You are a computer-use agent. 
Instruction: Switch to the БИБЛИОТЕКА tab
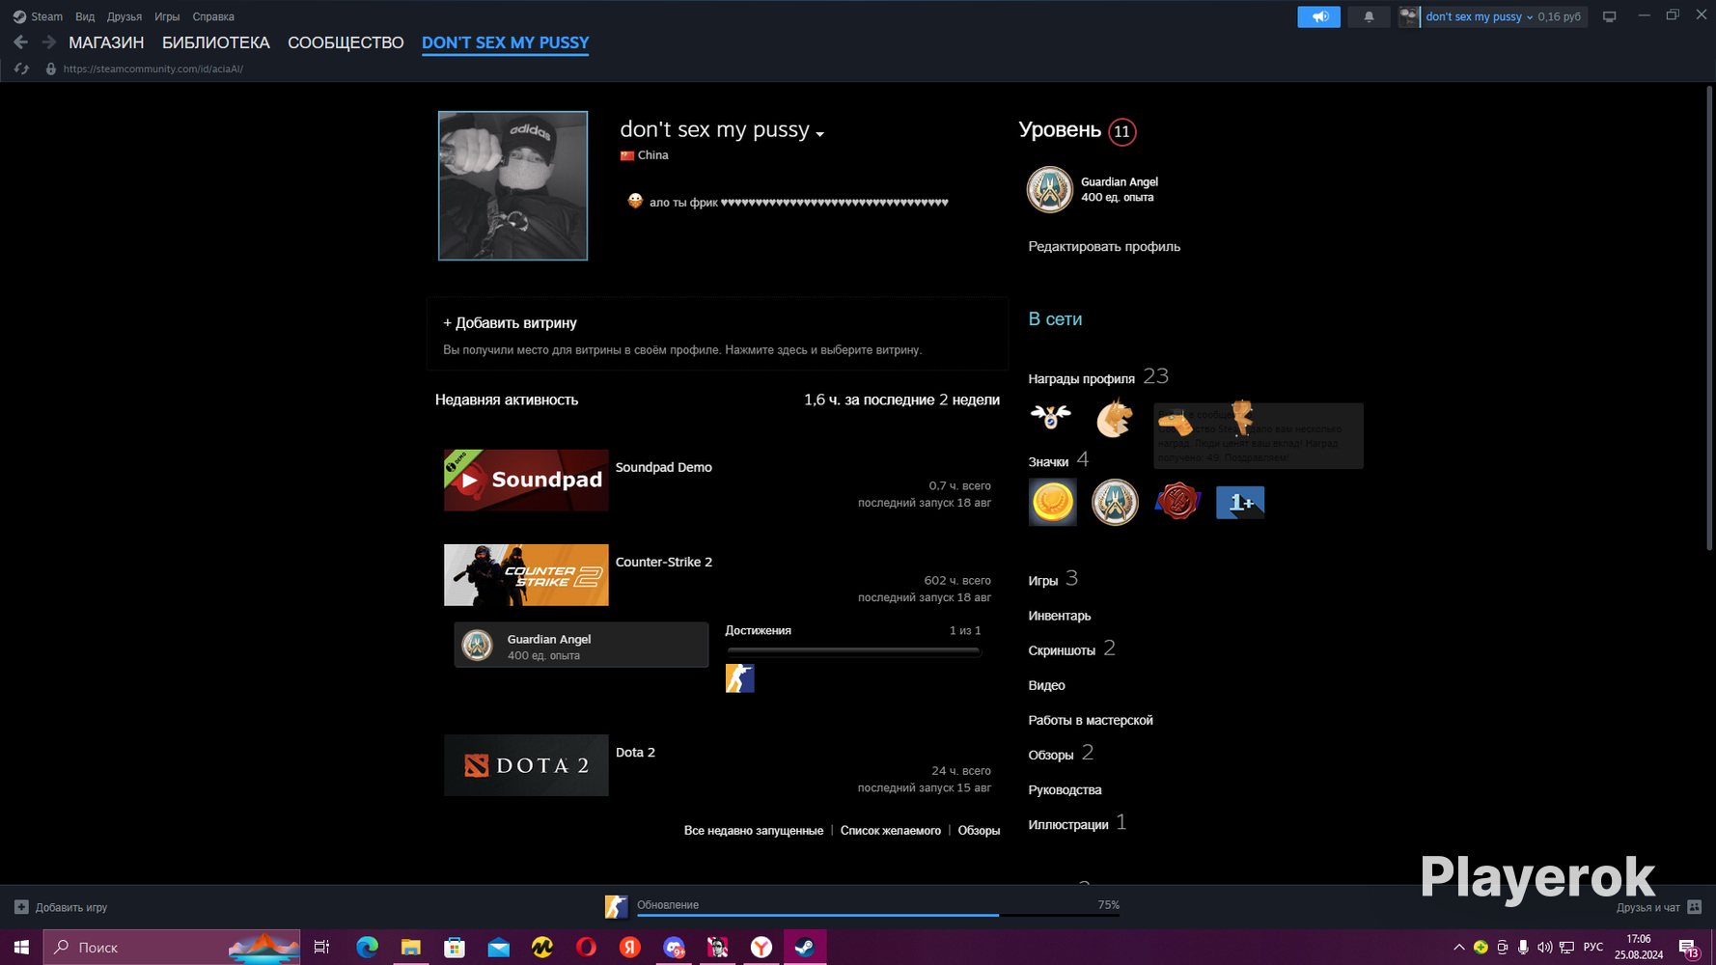click(x=216, y=42)
